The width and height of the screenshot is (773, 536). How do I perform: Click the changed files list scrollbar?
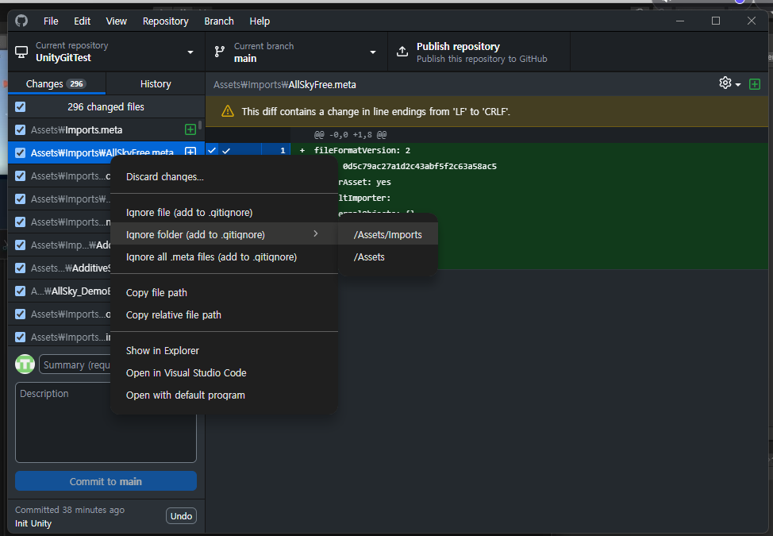200,125
